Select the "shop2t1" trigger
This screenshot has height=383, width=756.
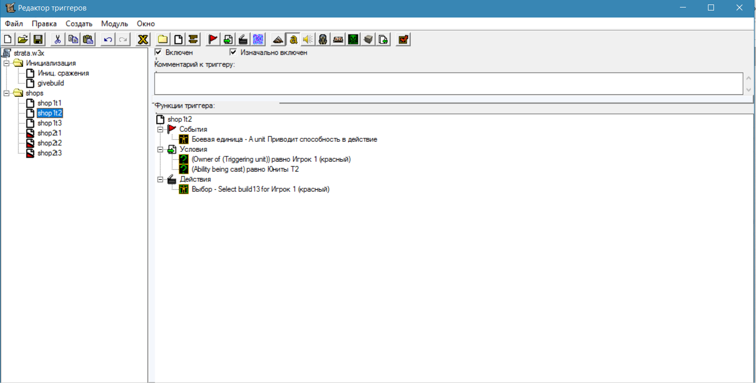[50, 133]
